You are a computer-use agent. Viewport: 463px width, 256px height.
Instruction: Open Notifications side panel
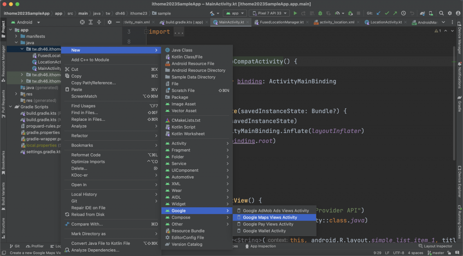459,75
